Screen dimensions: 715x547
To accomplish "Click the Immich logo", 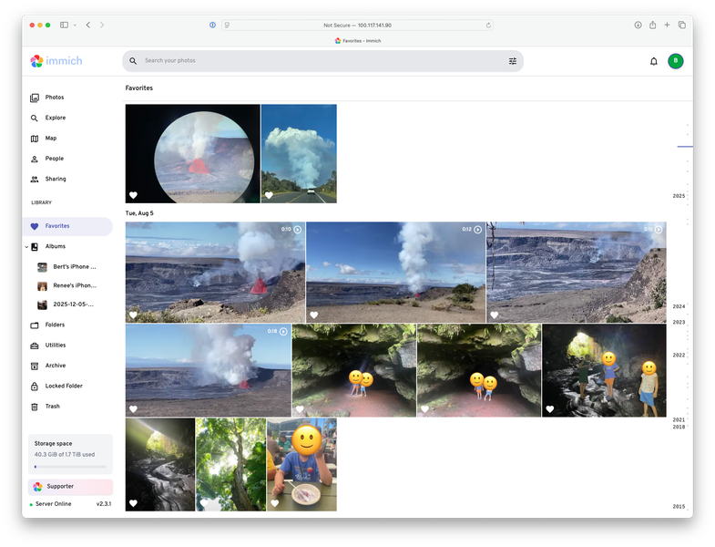I will pos(56,61).
